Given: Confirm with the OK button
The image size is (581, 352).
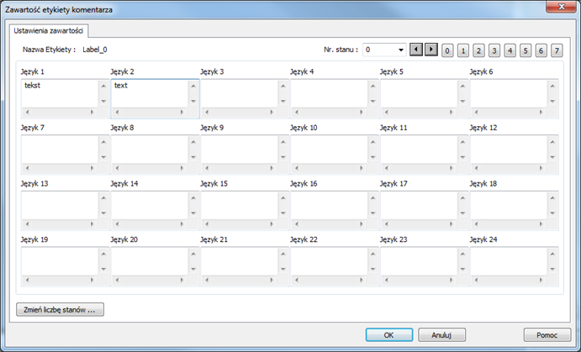Looking at the screenshot, I should point(389,335).
